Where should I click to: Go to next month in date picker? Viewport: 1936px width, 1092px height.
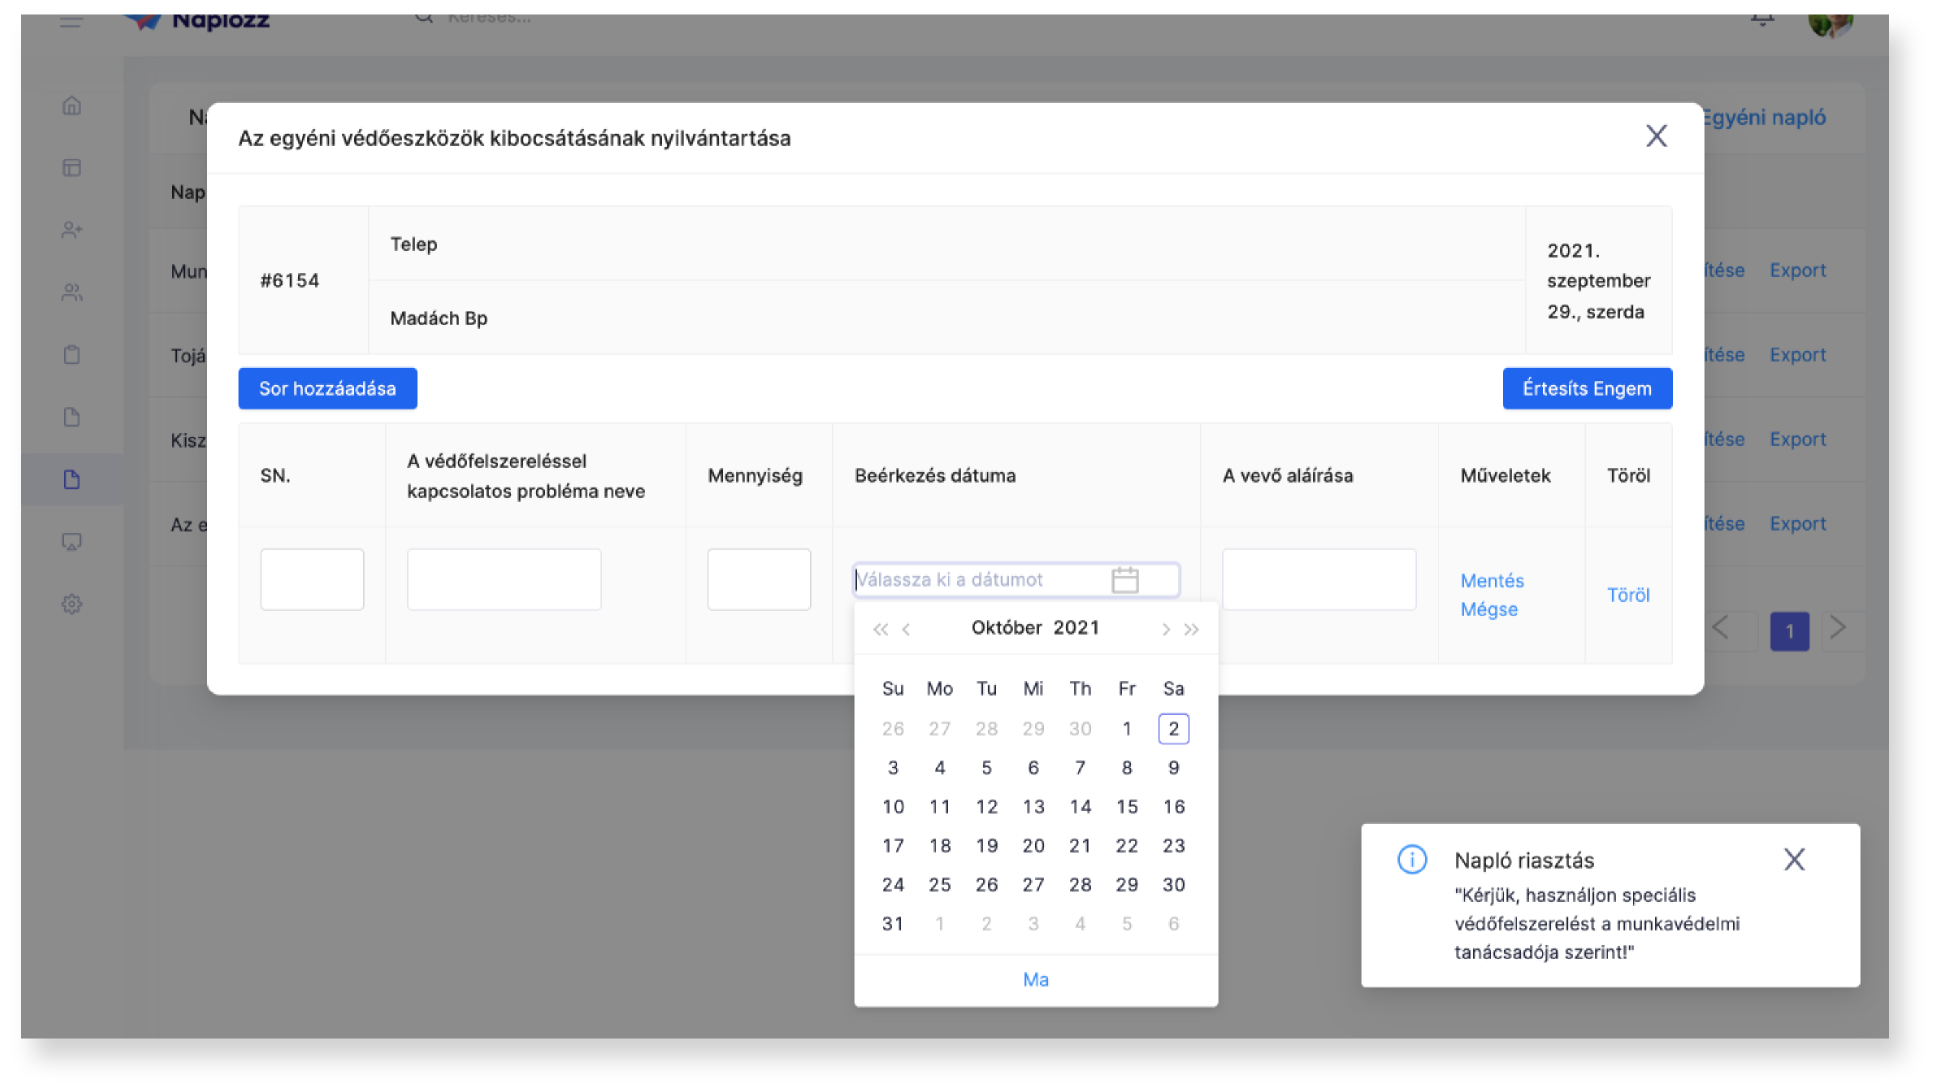click(x=1166, y=629)
